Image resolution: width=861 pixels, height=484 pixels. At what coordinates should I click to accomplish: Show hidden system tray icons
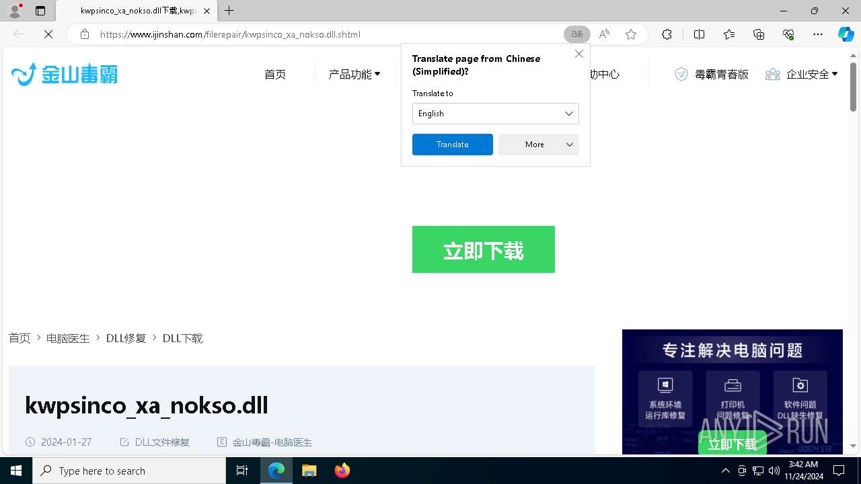(725, 471)
